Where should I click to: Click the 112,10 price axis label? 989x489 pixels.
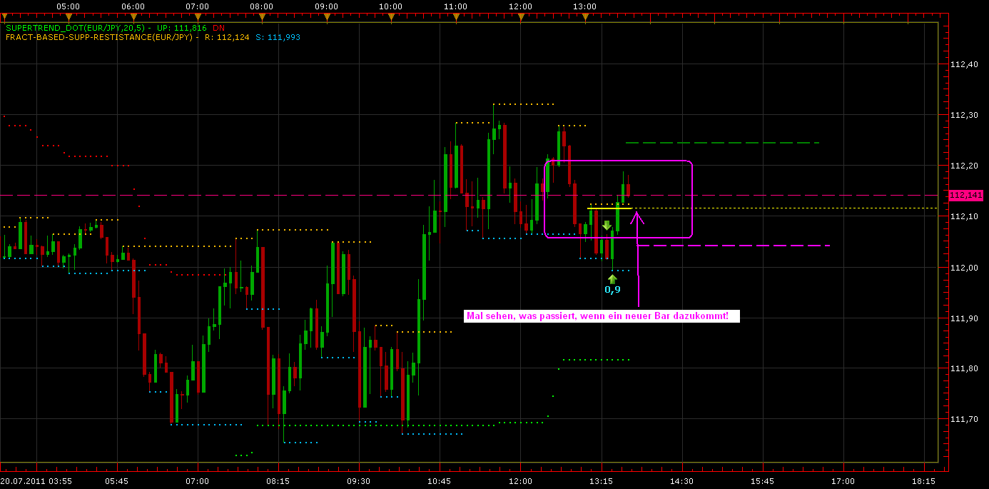tap(965, 216)
